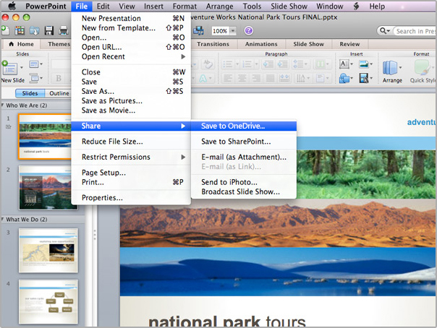Click the Insert Media icon

[364, 78]
